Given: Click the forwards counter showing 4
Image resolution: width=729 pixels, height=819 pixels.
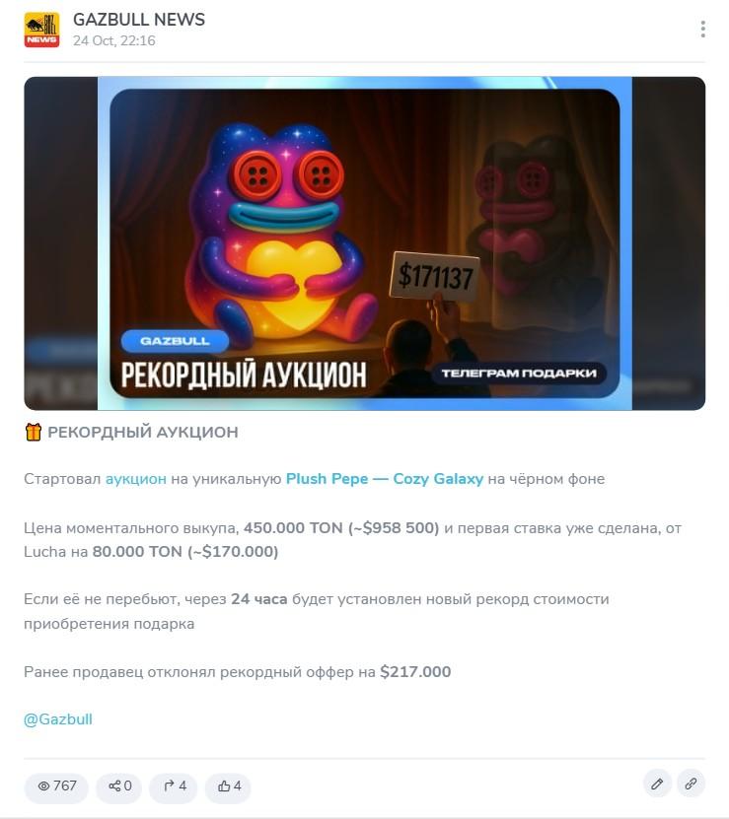Looking at the screenshot, I should (x=174, y=786).
